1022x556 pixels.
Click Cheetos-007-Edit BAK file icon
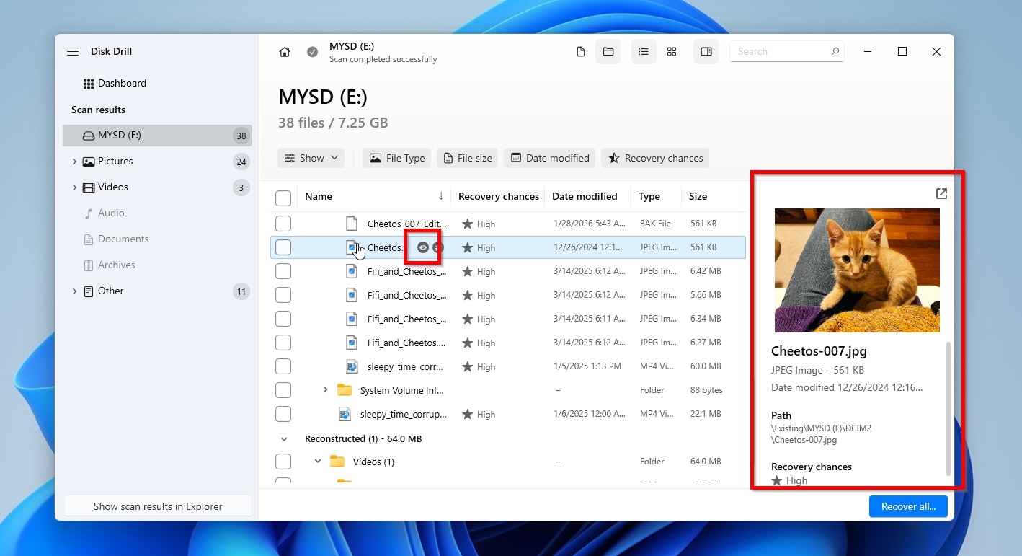[351, 224]
